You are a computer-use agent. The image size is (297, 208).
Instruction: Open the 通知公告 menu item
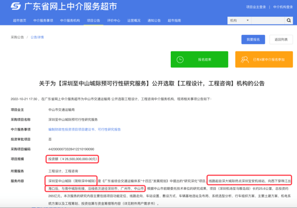(x=154, y=20)
